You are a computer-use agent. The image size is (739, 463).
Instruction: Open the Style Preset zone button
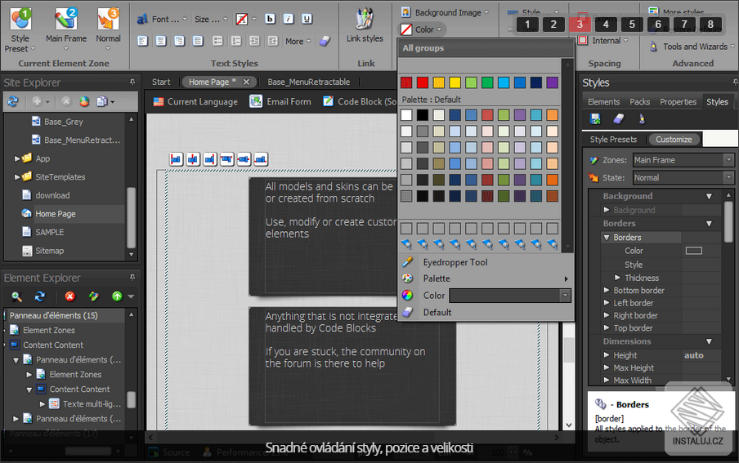point(20,29)
